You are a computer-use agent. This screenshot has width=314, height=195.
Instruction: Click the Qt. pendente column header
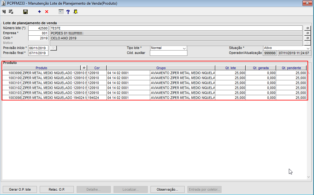(x=291, y=68)
